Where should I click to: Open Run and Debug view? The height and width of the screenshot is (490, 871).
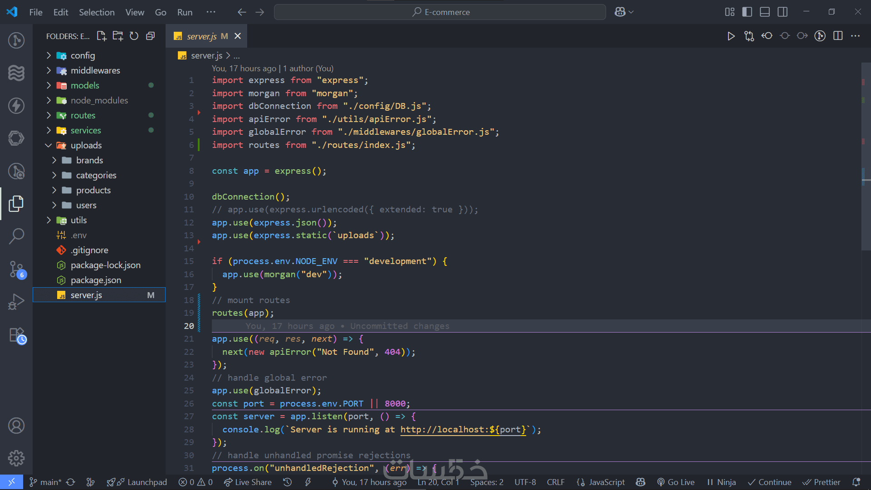tap(16, 302)
